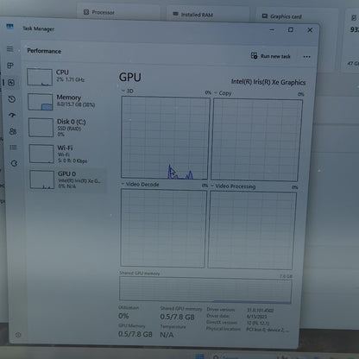Open the App history icon
The height and width of the screenshot is (359, 359).
tap(12, 99)
